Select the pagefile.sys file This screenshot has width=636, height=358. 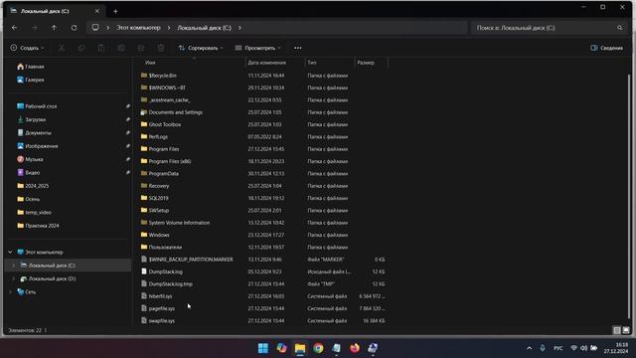(262, 308)
